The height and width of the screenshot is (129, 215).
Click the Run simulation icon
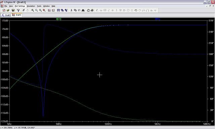pyautogui.click(x=23, y=10)
